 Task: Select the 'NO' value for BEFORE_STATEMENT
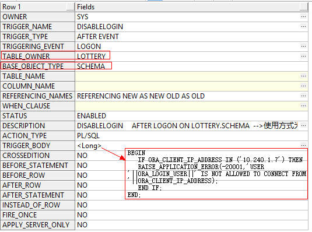(82, 166)
